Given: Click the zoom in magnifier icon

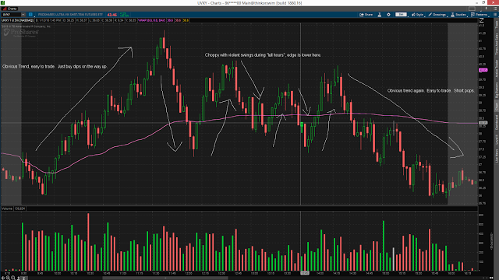Looking at the screenshot, I should coord(13,278).
